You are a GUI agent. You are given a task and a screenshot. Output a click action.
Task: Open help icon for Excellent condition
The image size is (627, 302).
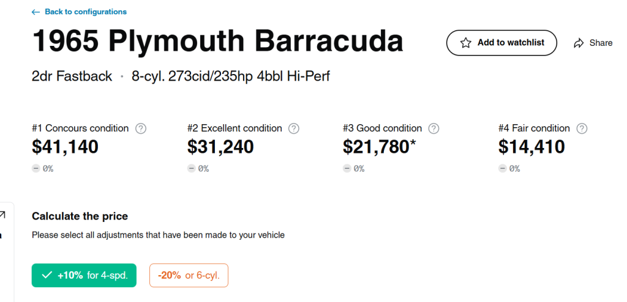(294, 128)
